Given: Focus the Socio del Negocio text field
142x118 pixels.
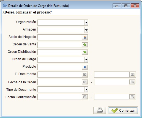Looking at the screenshot, I should pyautogui.click(x=60, y=37).
